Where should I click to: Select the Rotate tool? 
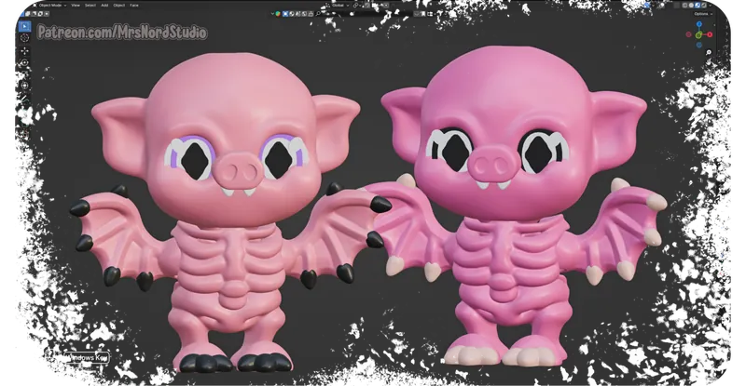pos(25,62)
